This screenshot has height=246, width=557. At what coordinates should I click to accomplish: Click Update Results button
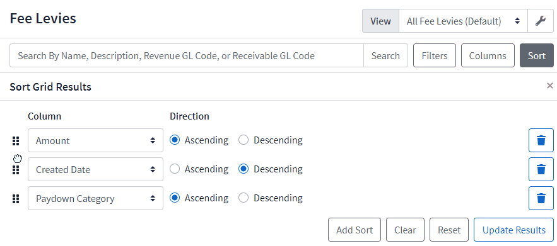(513, 230)
